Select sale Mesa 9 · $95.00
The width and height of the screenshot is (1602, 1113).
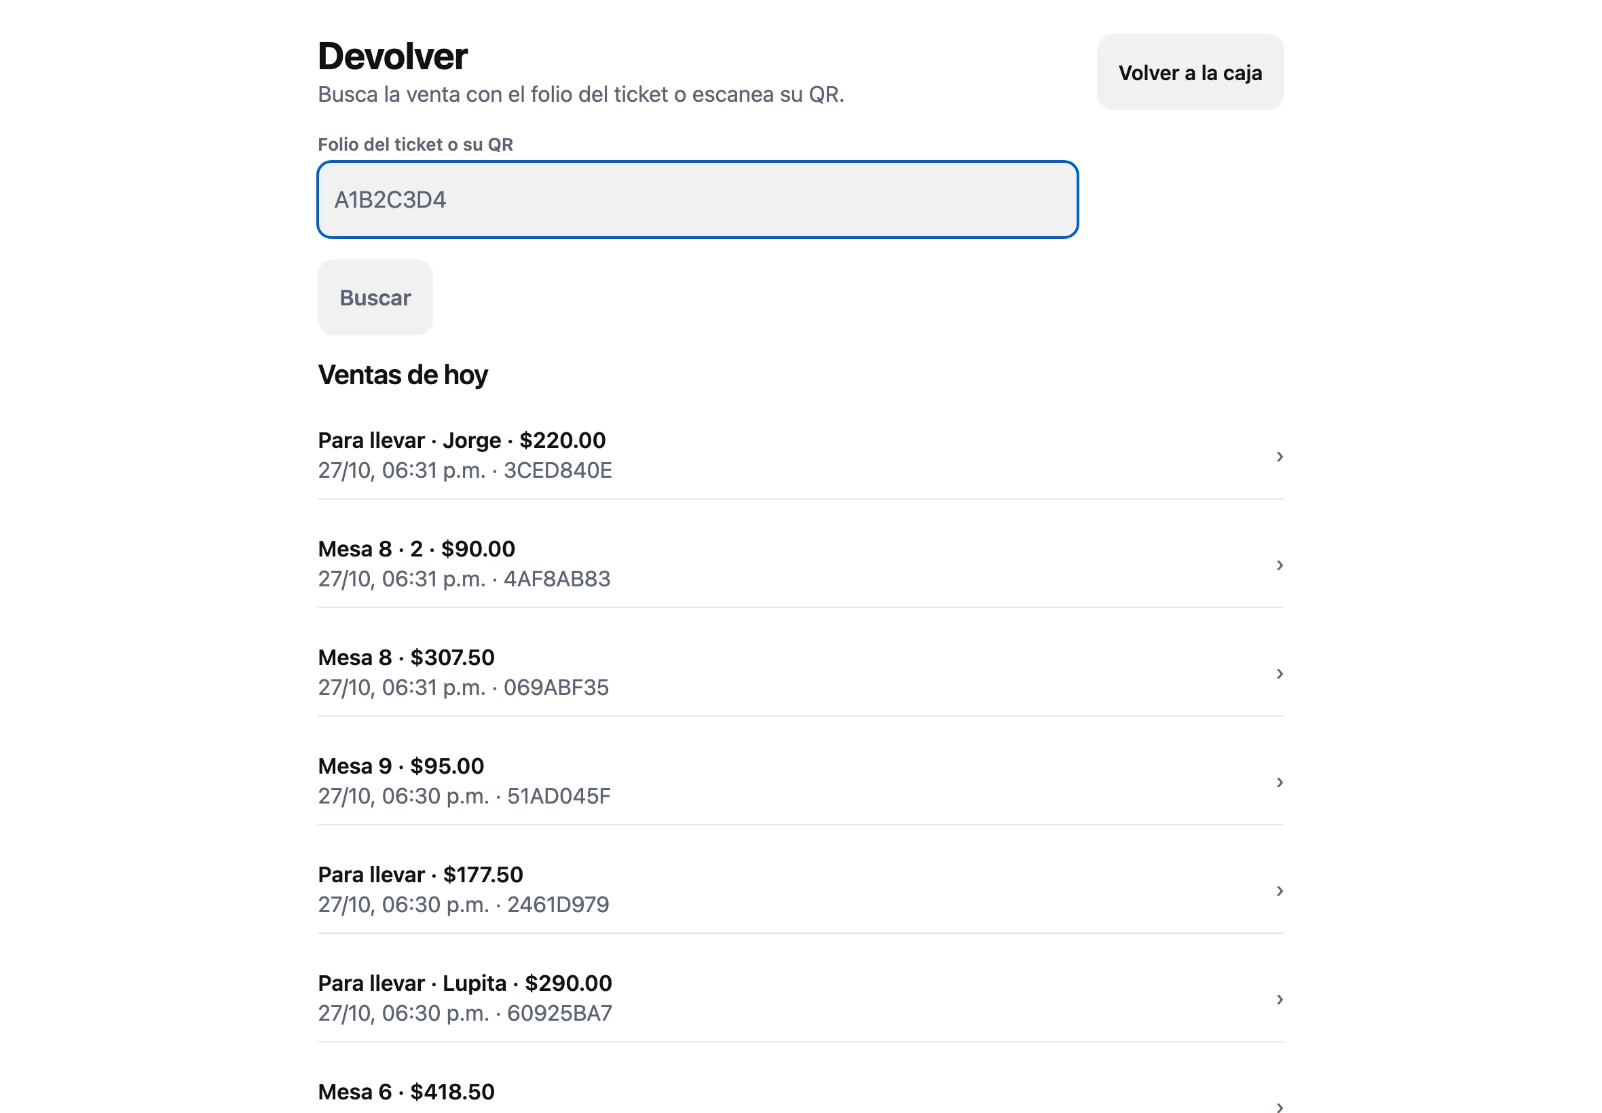click(800, 781)
